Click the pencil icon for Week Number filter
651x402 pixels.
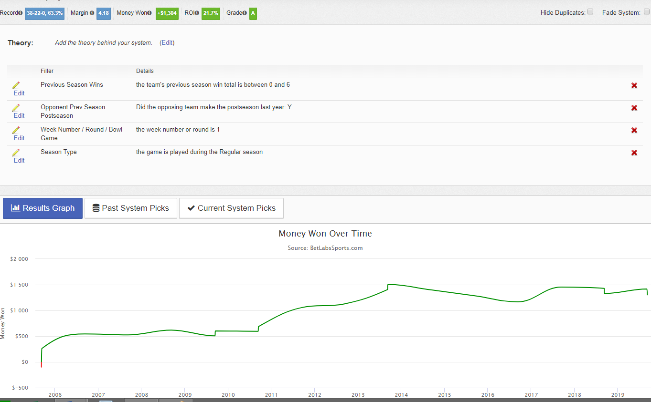click(16, 130)
